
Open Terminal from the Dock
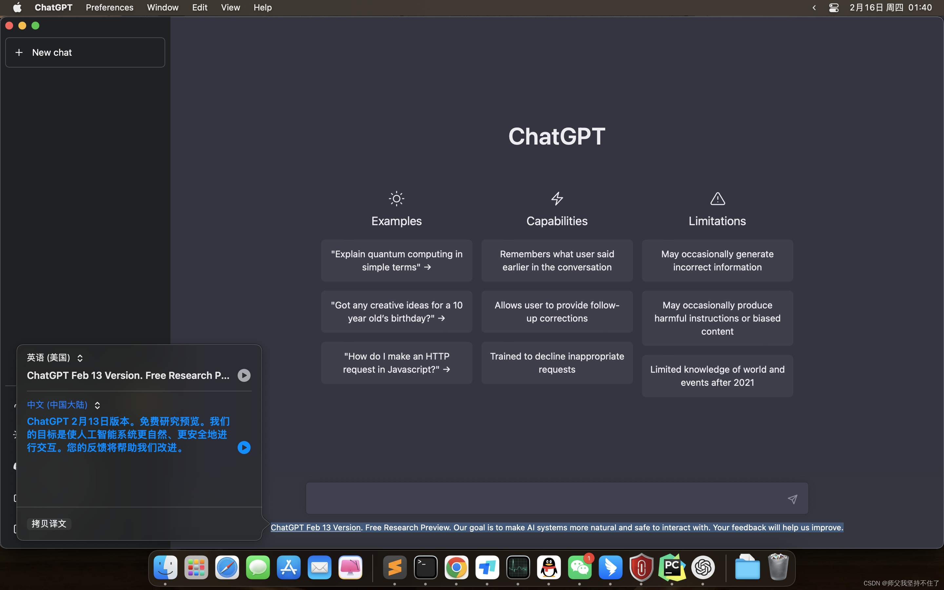(x=425, y=567)
